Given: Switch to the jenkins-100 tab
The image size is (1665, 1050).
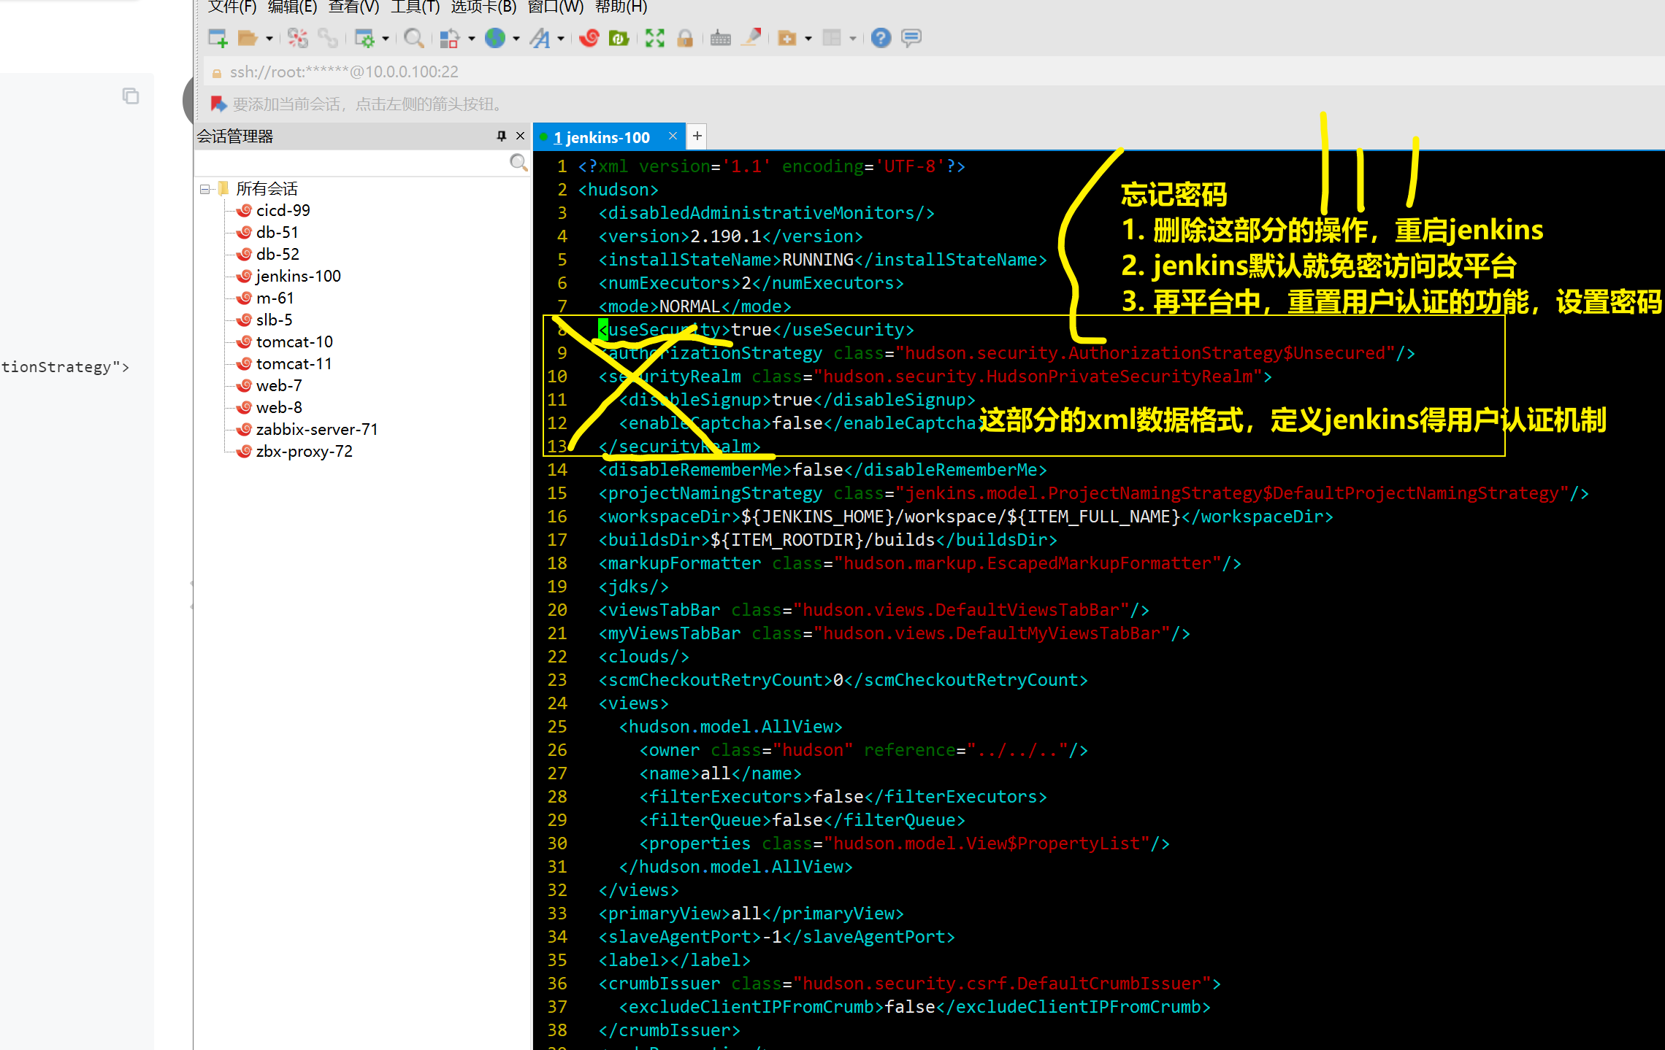Looking at the screenshot, I should [x=602, y=137].
